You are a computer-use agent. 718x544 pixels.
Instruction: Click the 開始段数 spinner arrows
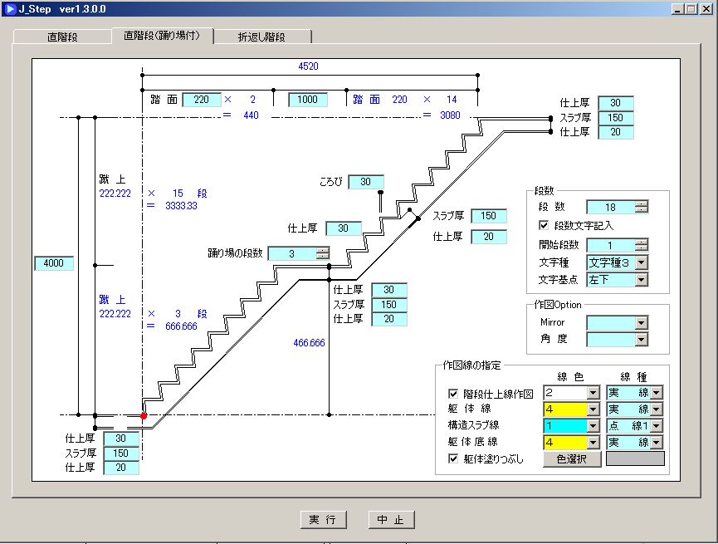point(641,245)
